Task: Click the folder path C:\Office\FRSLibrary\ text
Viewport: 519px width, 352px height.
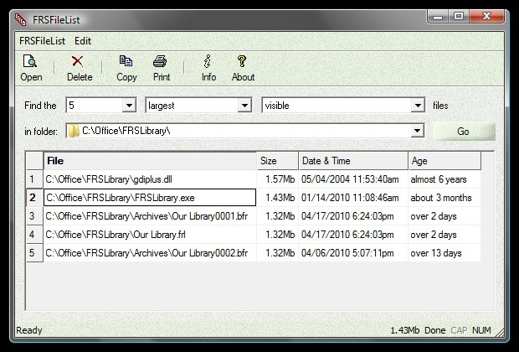Action: click(x=126, y=131)
